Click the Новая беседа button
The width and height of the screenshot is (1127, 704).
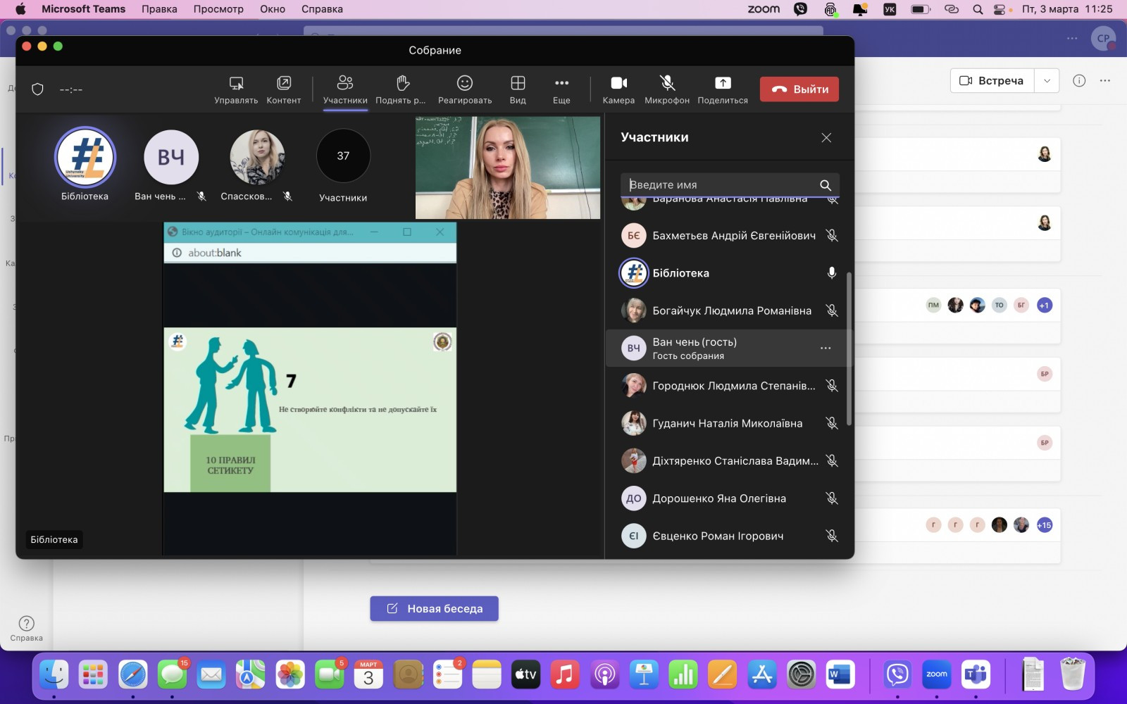tap(434, 608)
